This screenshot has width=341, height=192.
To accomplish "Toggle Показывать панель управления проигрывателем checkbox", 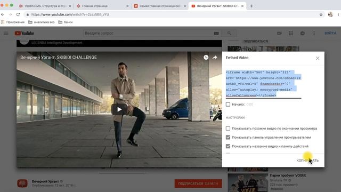I will [228, 138].
